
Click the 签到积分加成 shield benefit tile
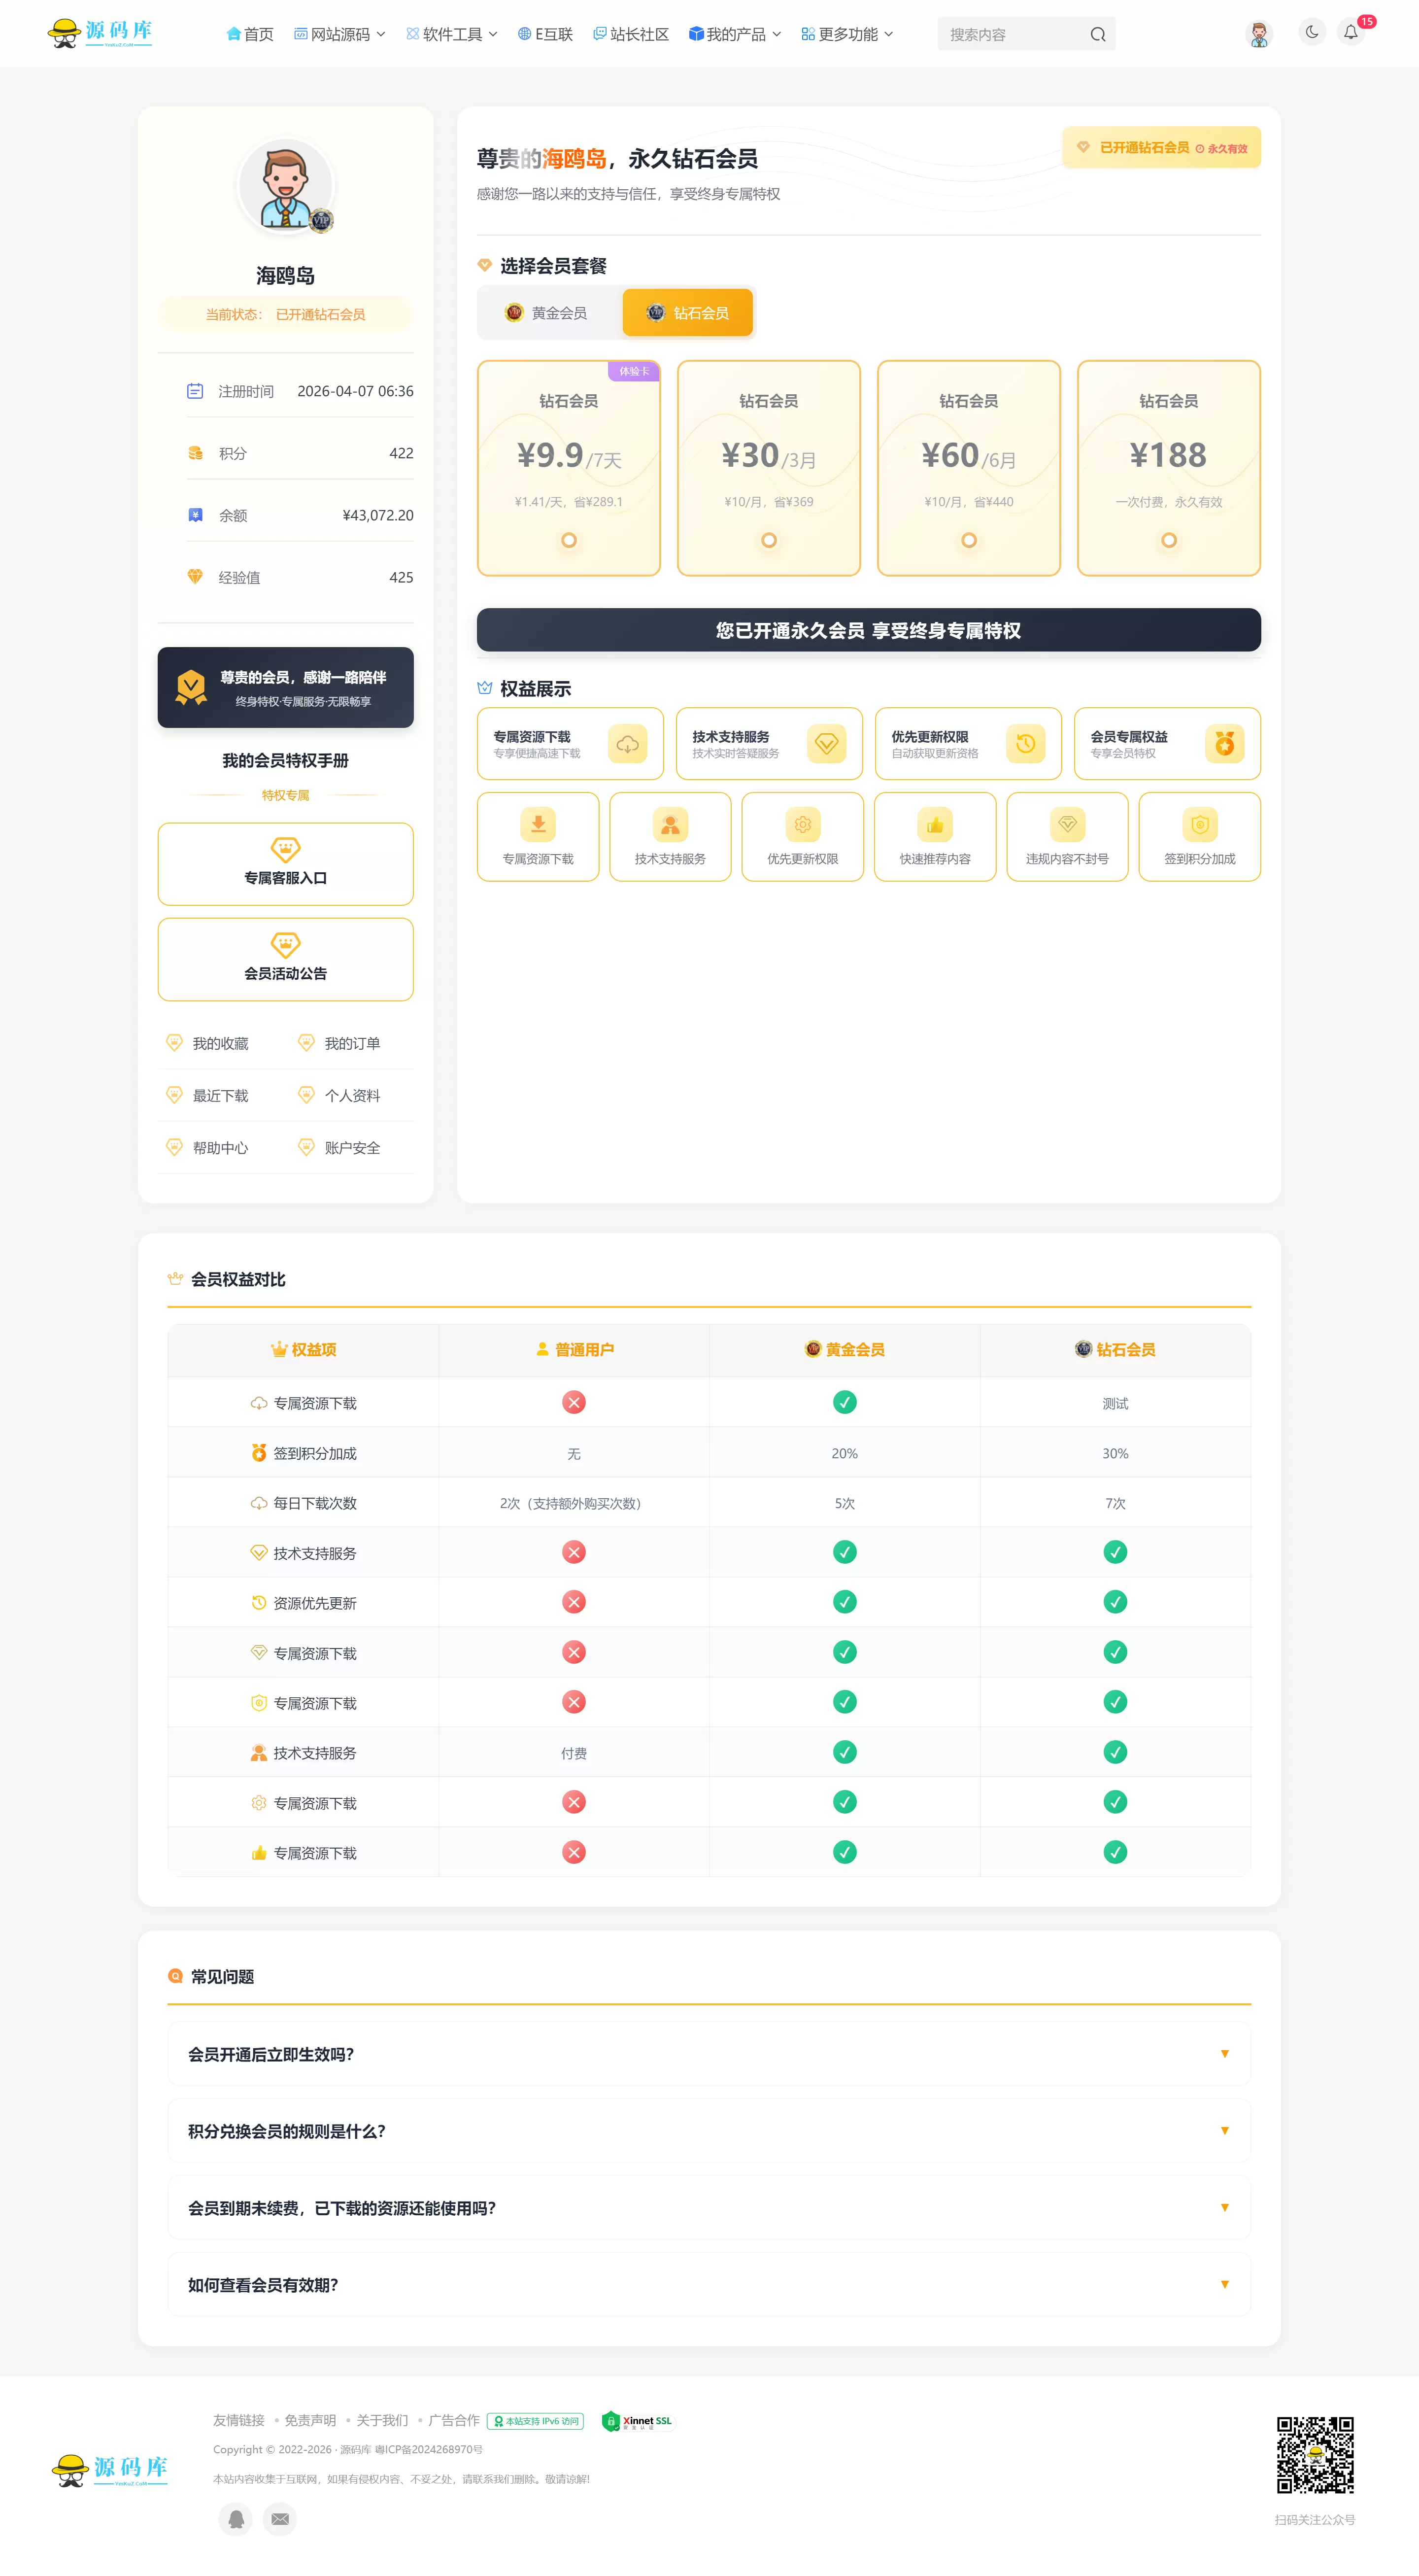coord(1199,836)
